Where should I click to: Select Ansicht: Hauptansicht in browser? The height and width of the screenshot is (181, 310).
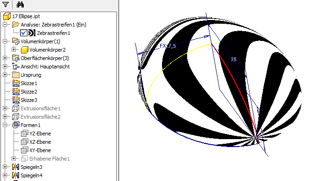click(x=45, y=67)
